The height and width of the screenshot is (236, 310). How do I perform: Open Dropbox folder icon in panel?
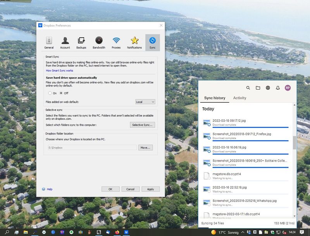258,88
